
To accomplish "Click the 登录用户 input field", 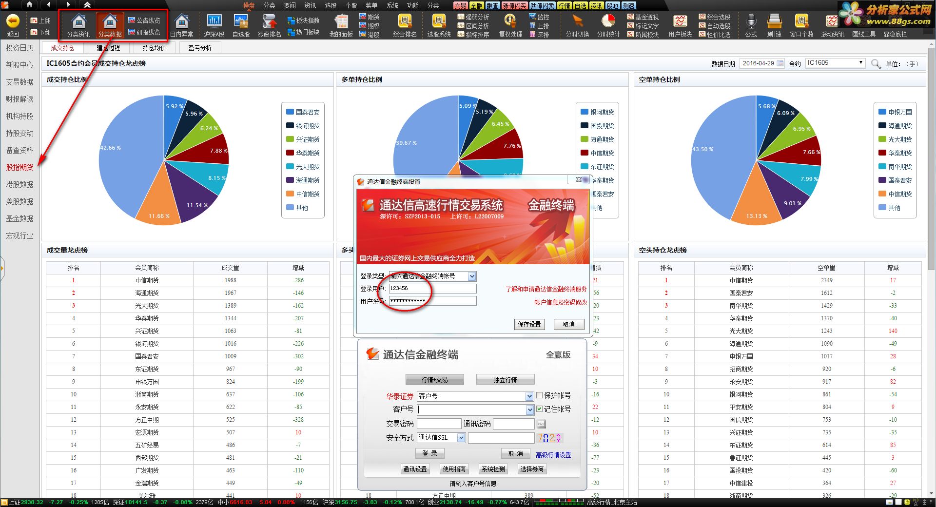I will (432, 289).
